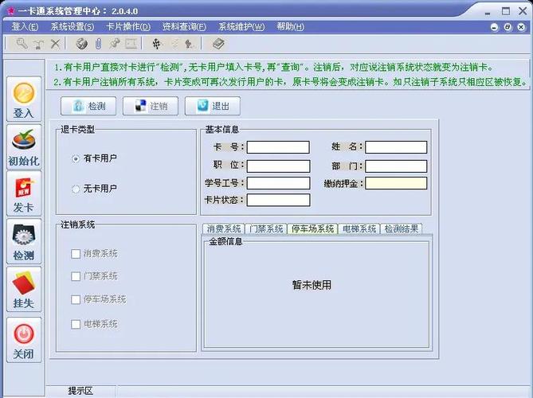Click the 姓名 input field
The height and width of the screenshot is (398, 533).
[x=396, y=147]
